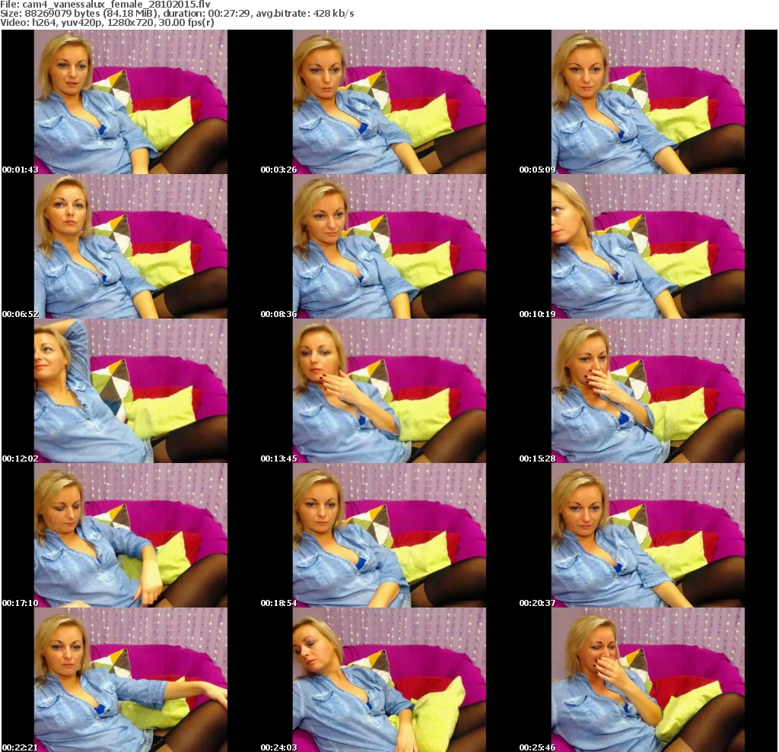Click the header line beginning 'File:'
The width and height of the screenshot is (779, 752).
(x=105, y=4)
